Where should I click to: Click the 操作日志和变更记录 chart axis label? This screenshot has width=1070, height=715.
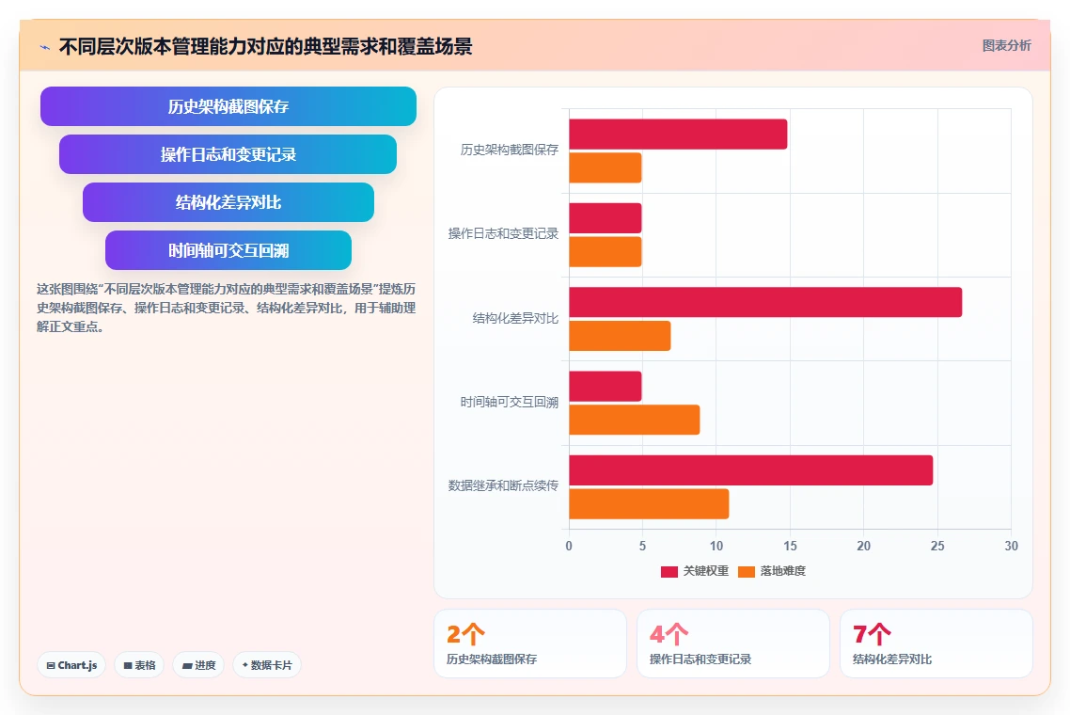503,233
